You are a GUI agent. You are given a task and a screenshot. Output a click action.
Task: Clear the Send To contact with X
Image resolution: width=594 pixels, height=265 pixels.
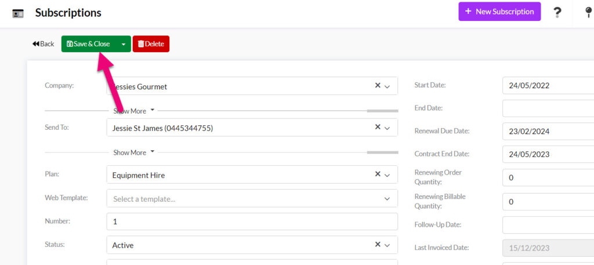[377, 127]
